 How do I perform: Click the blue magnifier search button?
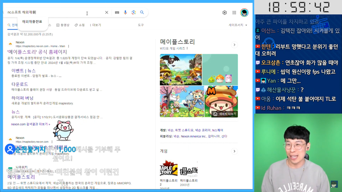click(142, 12)
